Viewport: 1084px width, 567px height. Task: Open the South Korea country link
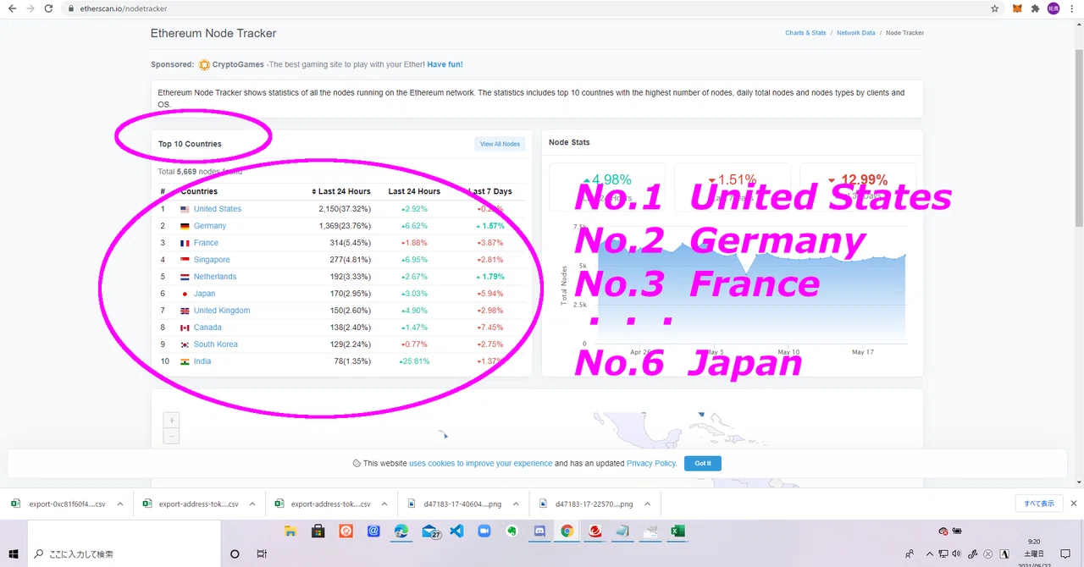216,344
